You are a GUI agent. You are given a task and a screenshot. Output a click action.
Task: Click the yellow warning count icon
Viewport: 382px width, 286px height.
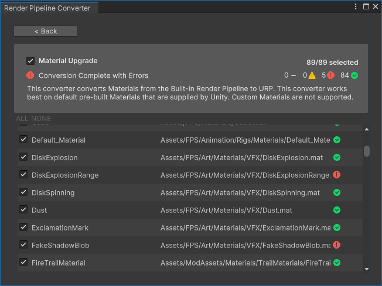click(x=312, y=75)
